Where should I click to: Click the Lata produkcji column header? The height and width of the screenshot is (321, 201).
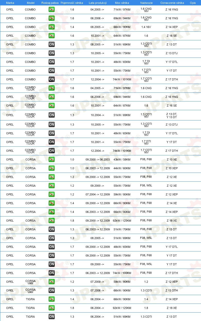click(97, 3)
